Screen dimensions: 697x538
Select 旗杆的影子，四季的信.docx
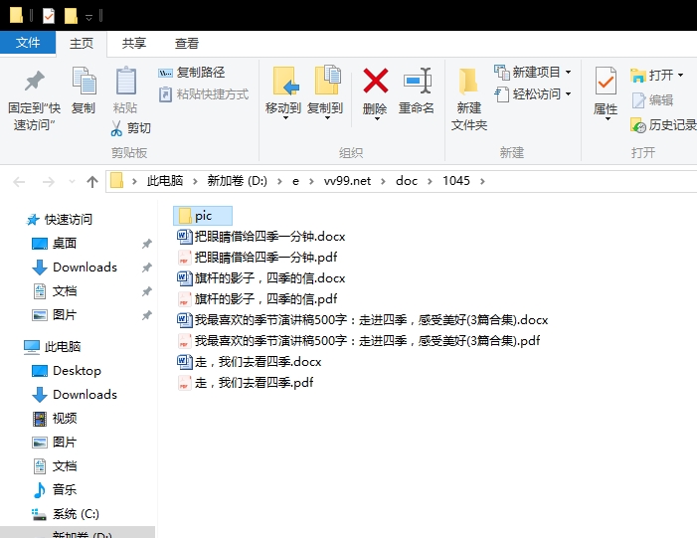click(x=261, y=278)
